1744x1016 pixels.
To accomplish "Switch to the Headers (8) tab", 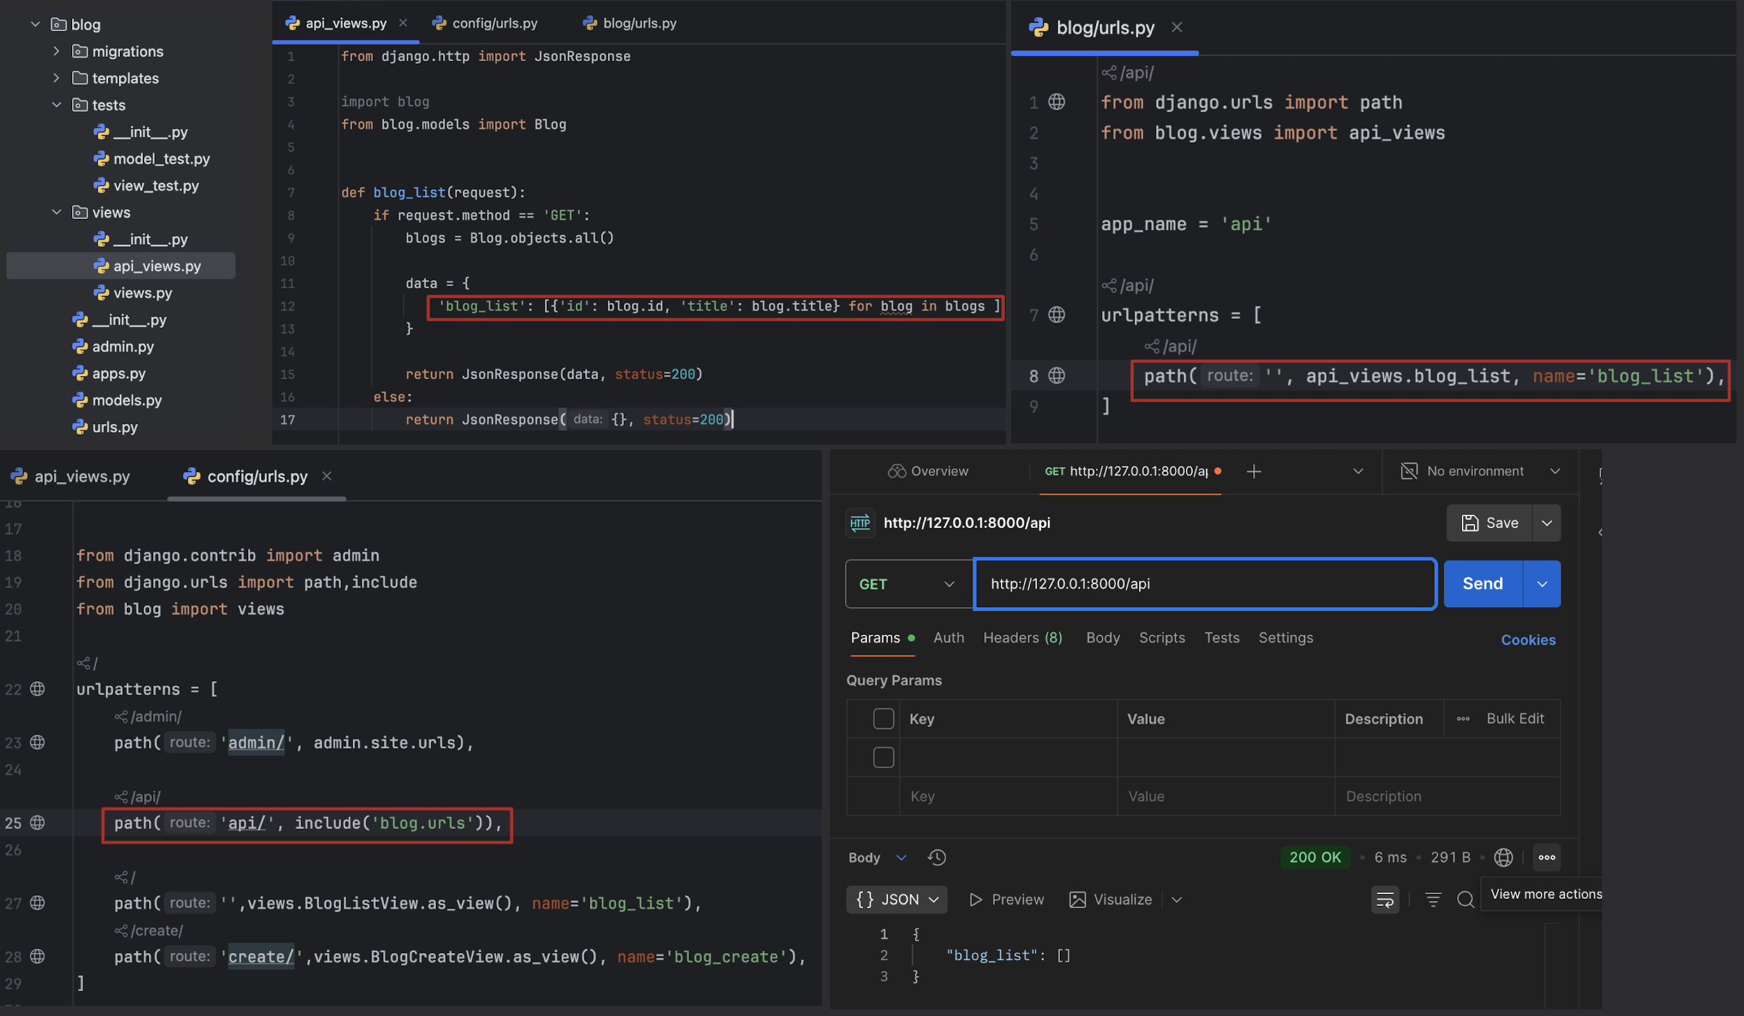I will pyautogui.click(x=1022, y=638).
